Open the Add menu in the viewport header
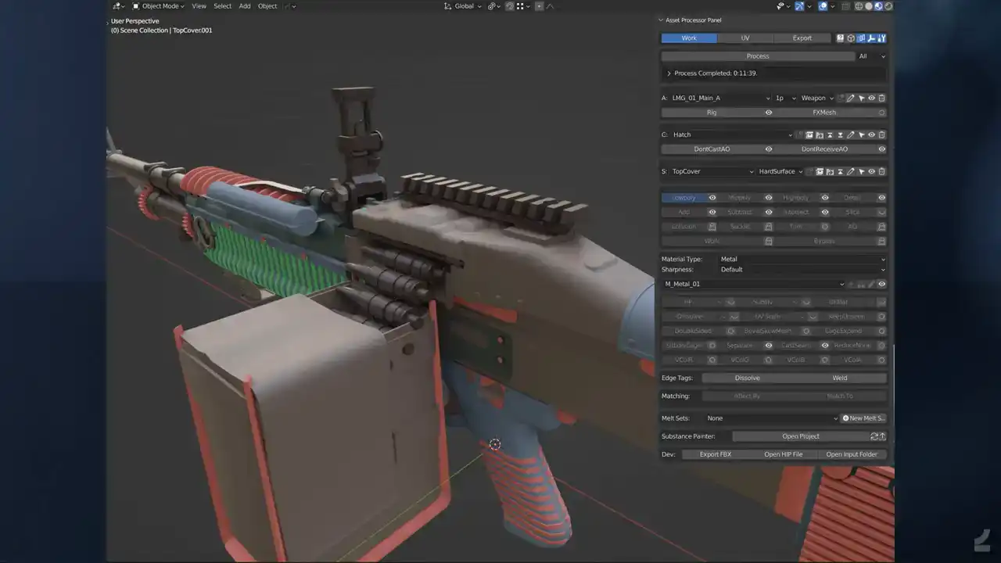This screenshot has height=563, width=1001. coord(245,6)
